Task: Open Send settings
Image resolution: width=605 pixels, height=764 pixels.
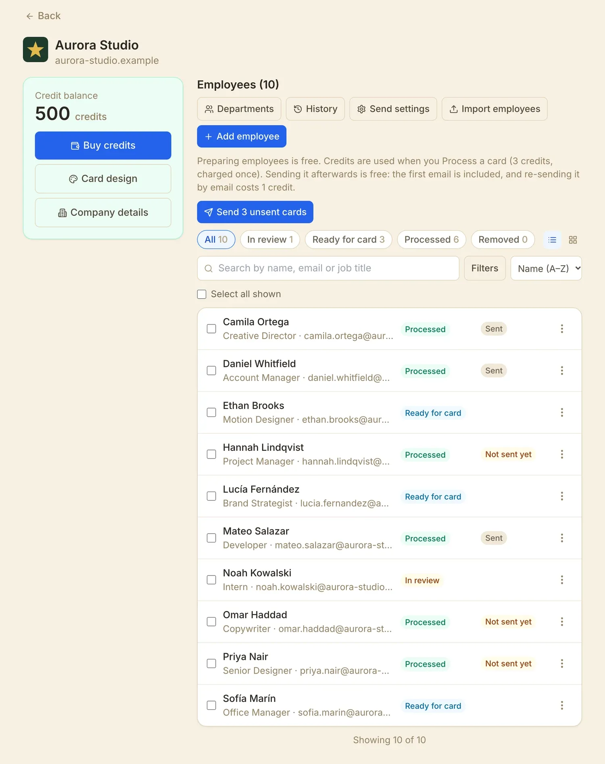Action: pos(393,109)
